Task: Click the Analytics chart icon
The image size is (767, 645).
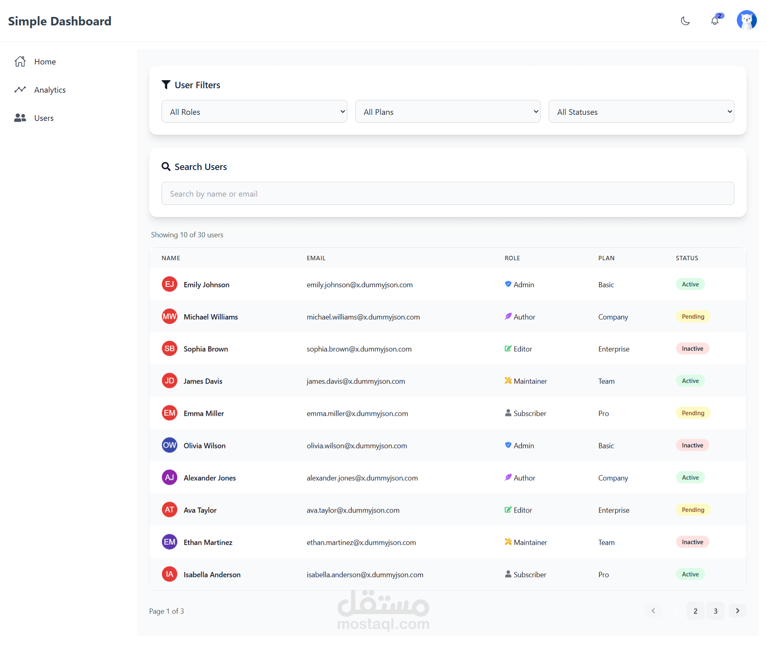Action: pos(20,89)
